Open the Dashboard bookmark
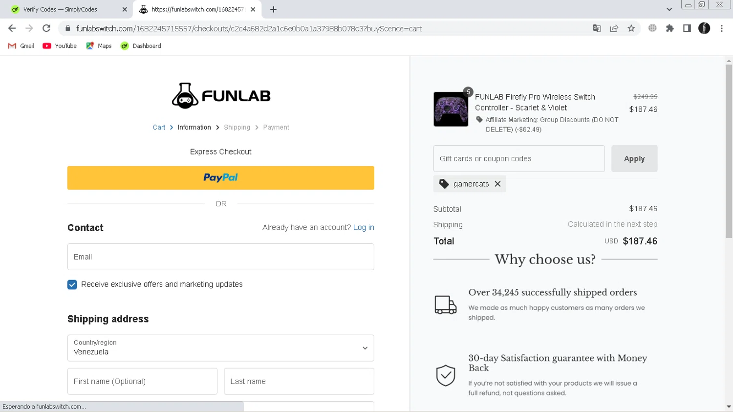 (141, 46)
